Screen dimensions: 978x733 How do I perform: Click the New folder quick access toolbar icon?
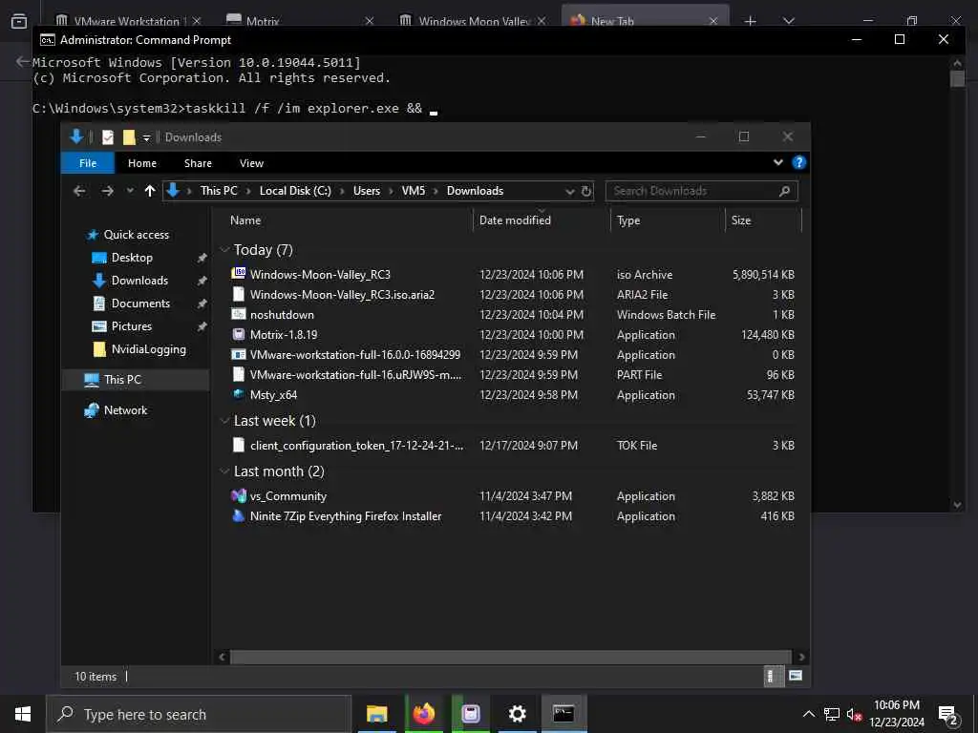pos(129,137)
